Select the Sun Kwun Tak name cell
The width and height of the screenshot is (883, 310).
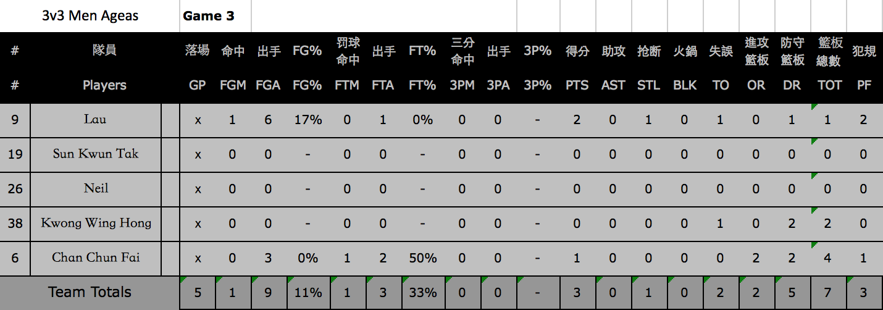coord(95,154)
